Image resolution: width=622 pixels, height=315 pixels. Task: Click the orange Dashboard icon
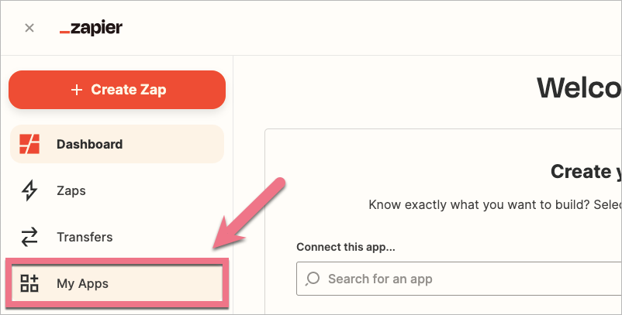pos(29,144)
